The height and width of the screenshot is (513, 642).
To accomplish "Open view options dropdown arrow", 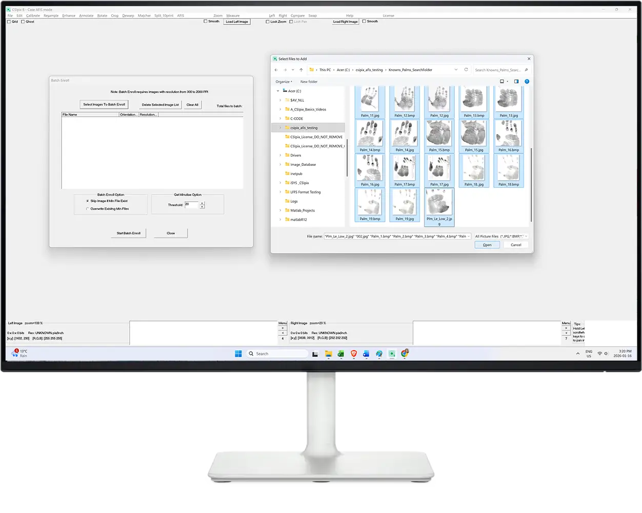I will coord(508,81).
